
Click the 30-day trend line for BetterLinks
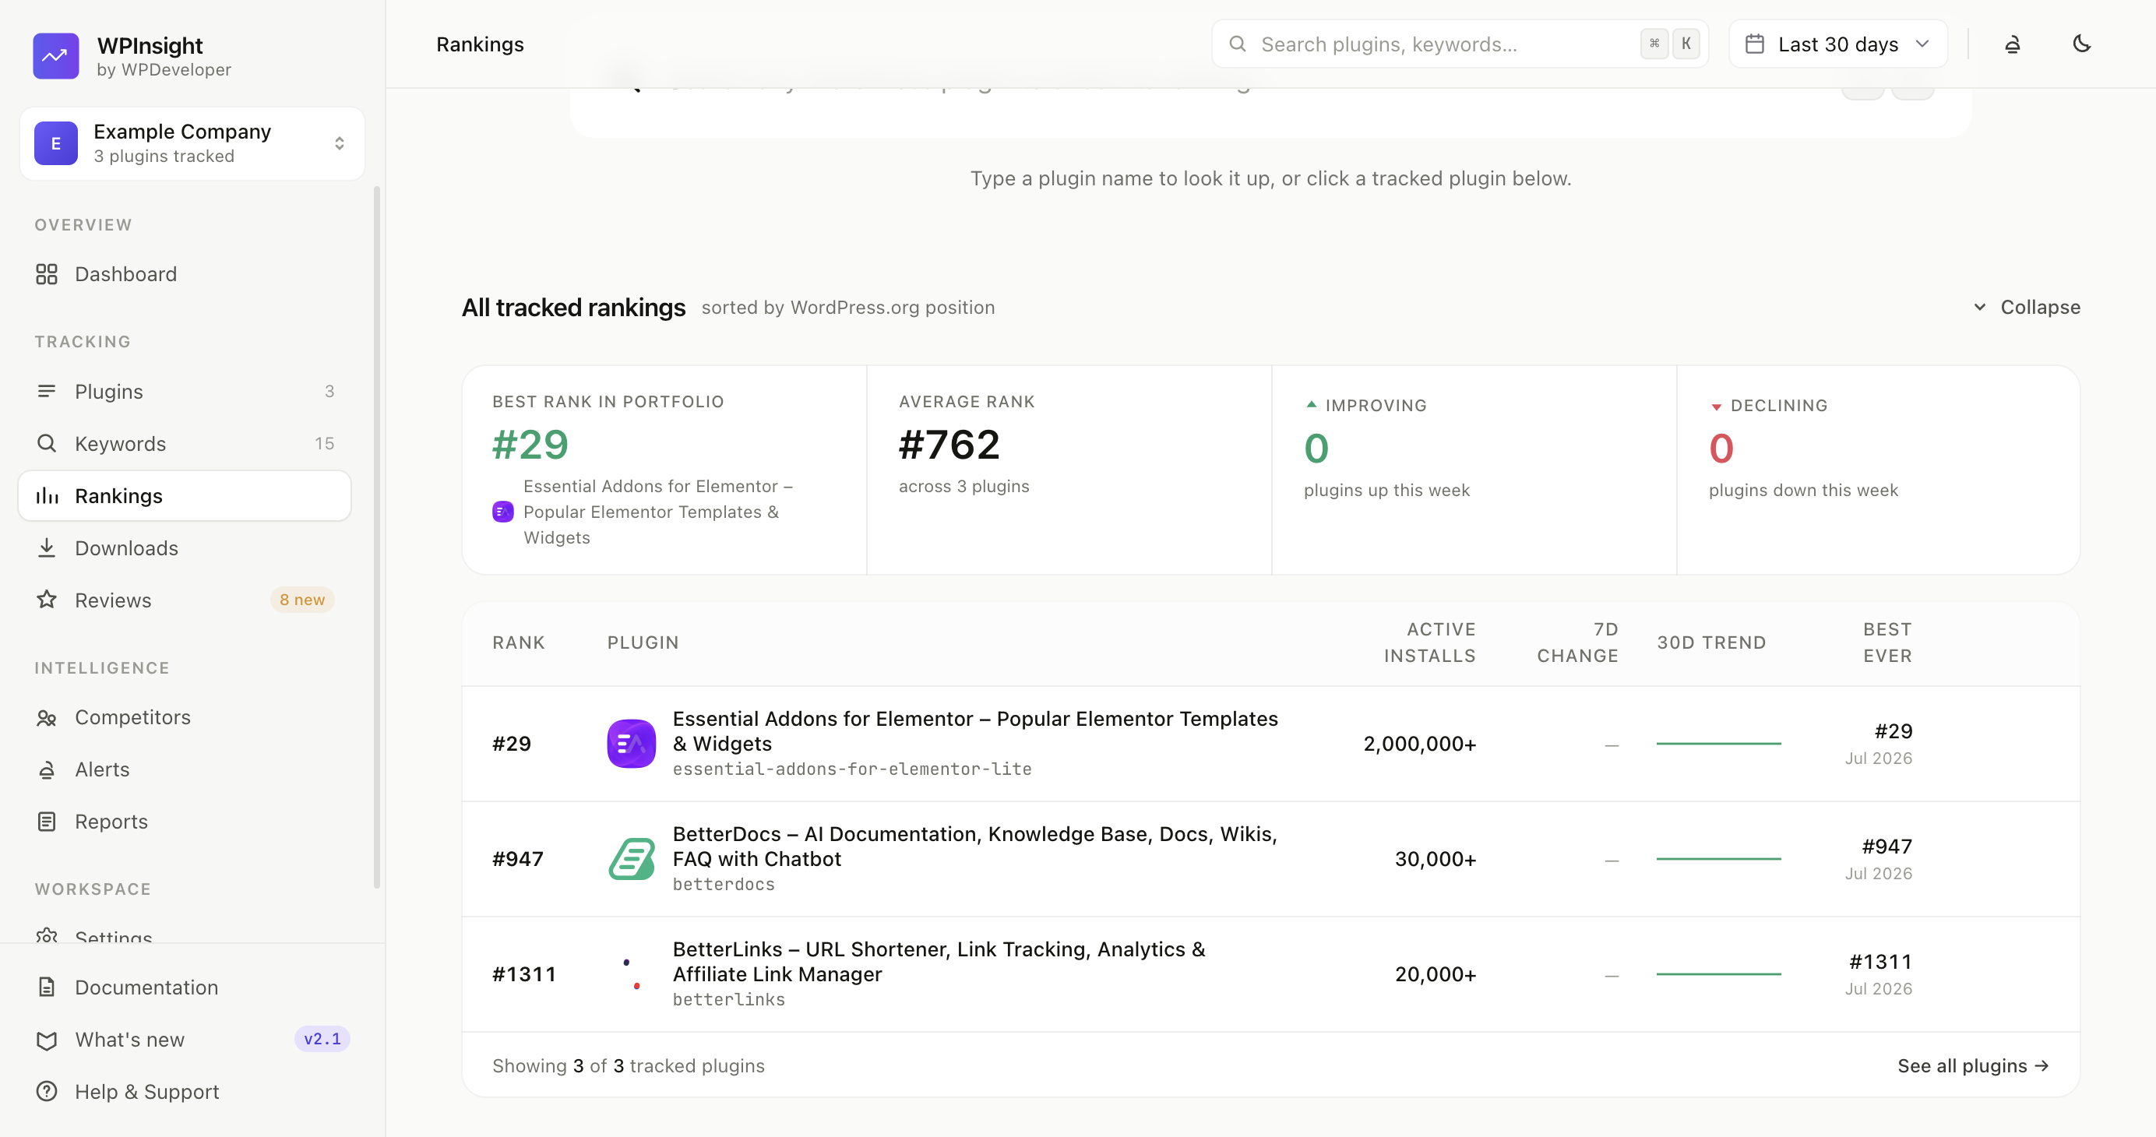(1718, 975)
